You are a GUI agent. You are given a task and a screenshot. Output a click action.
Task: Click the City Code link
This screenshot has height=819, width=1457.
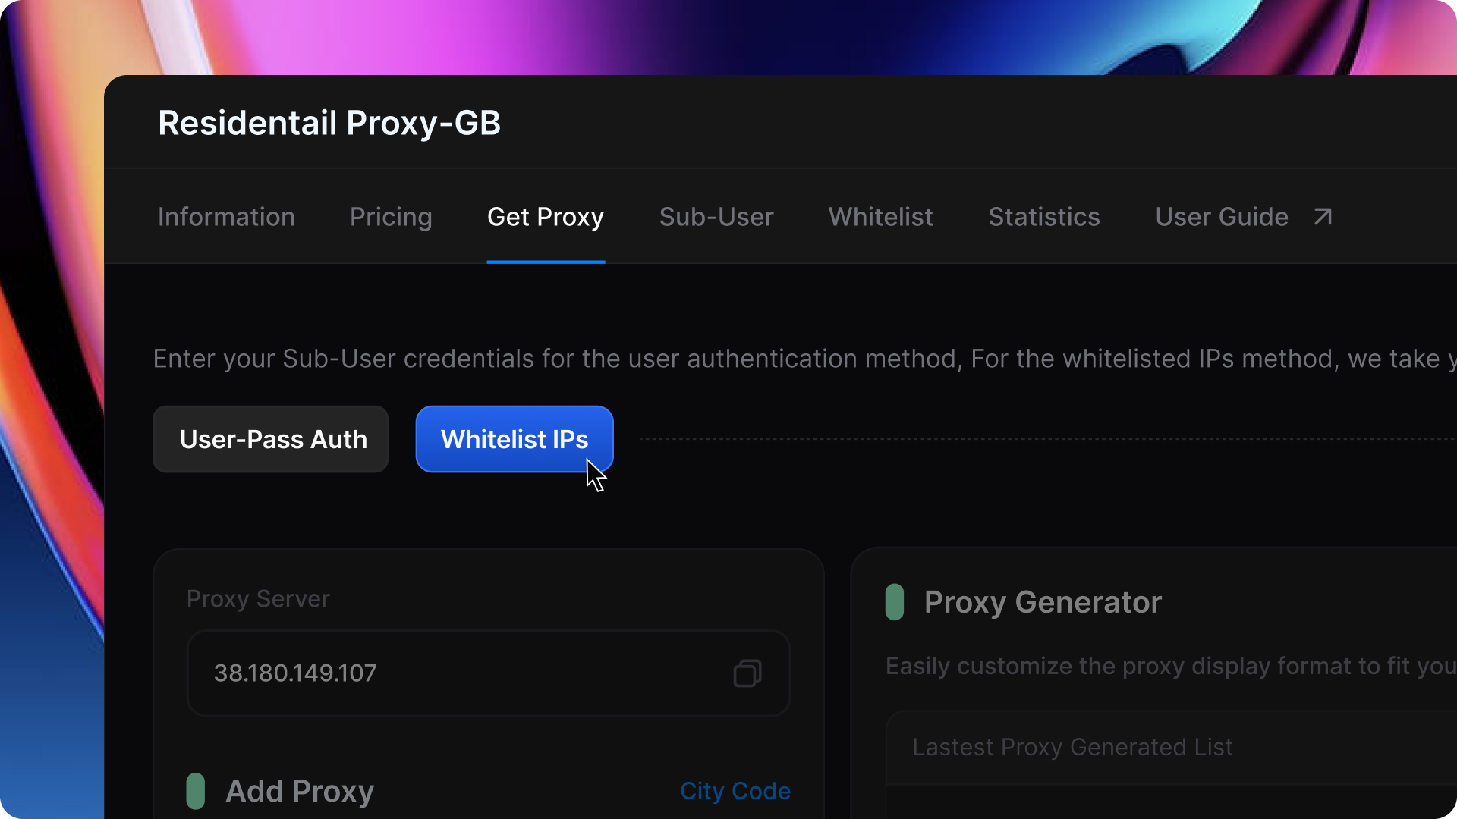[x=735, y=791]
